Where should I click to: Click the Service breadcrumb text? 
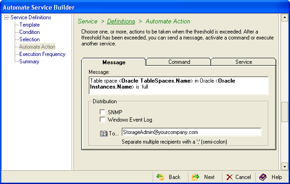pos(88,21)
